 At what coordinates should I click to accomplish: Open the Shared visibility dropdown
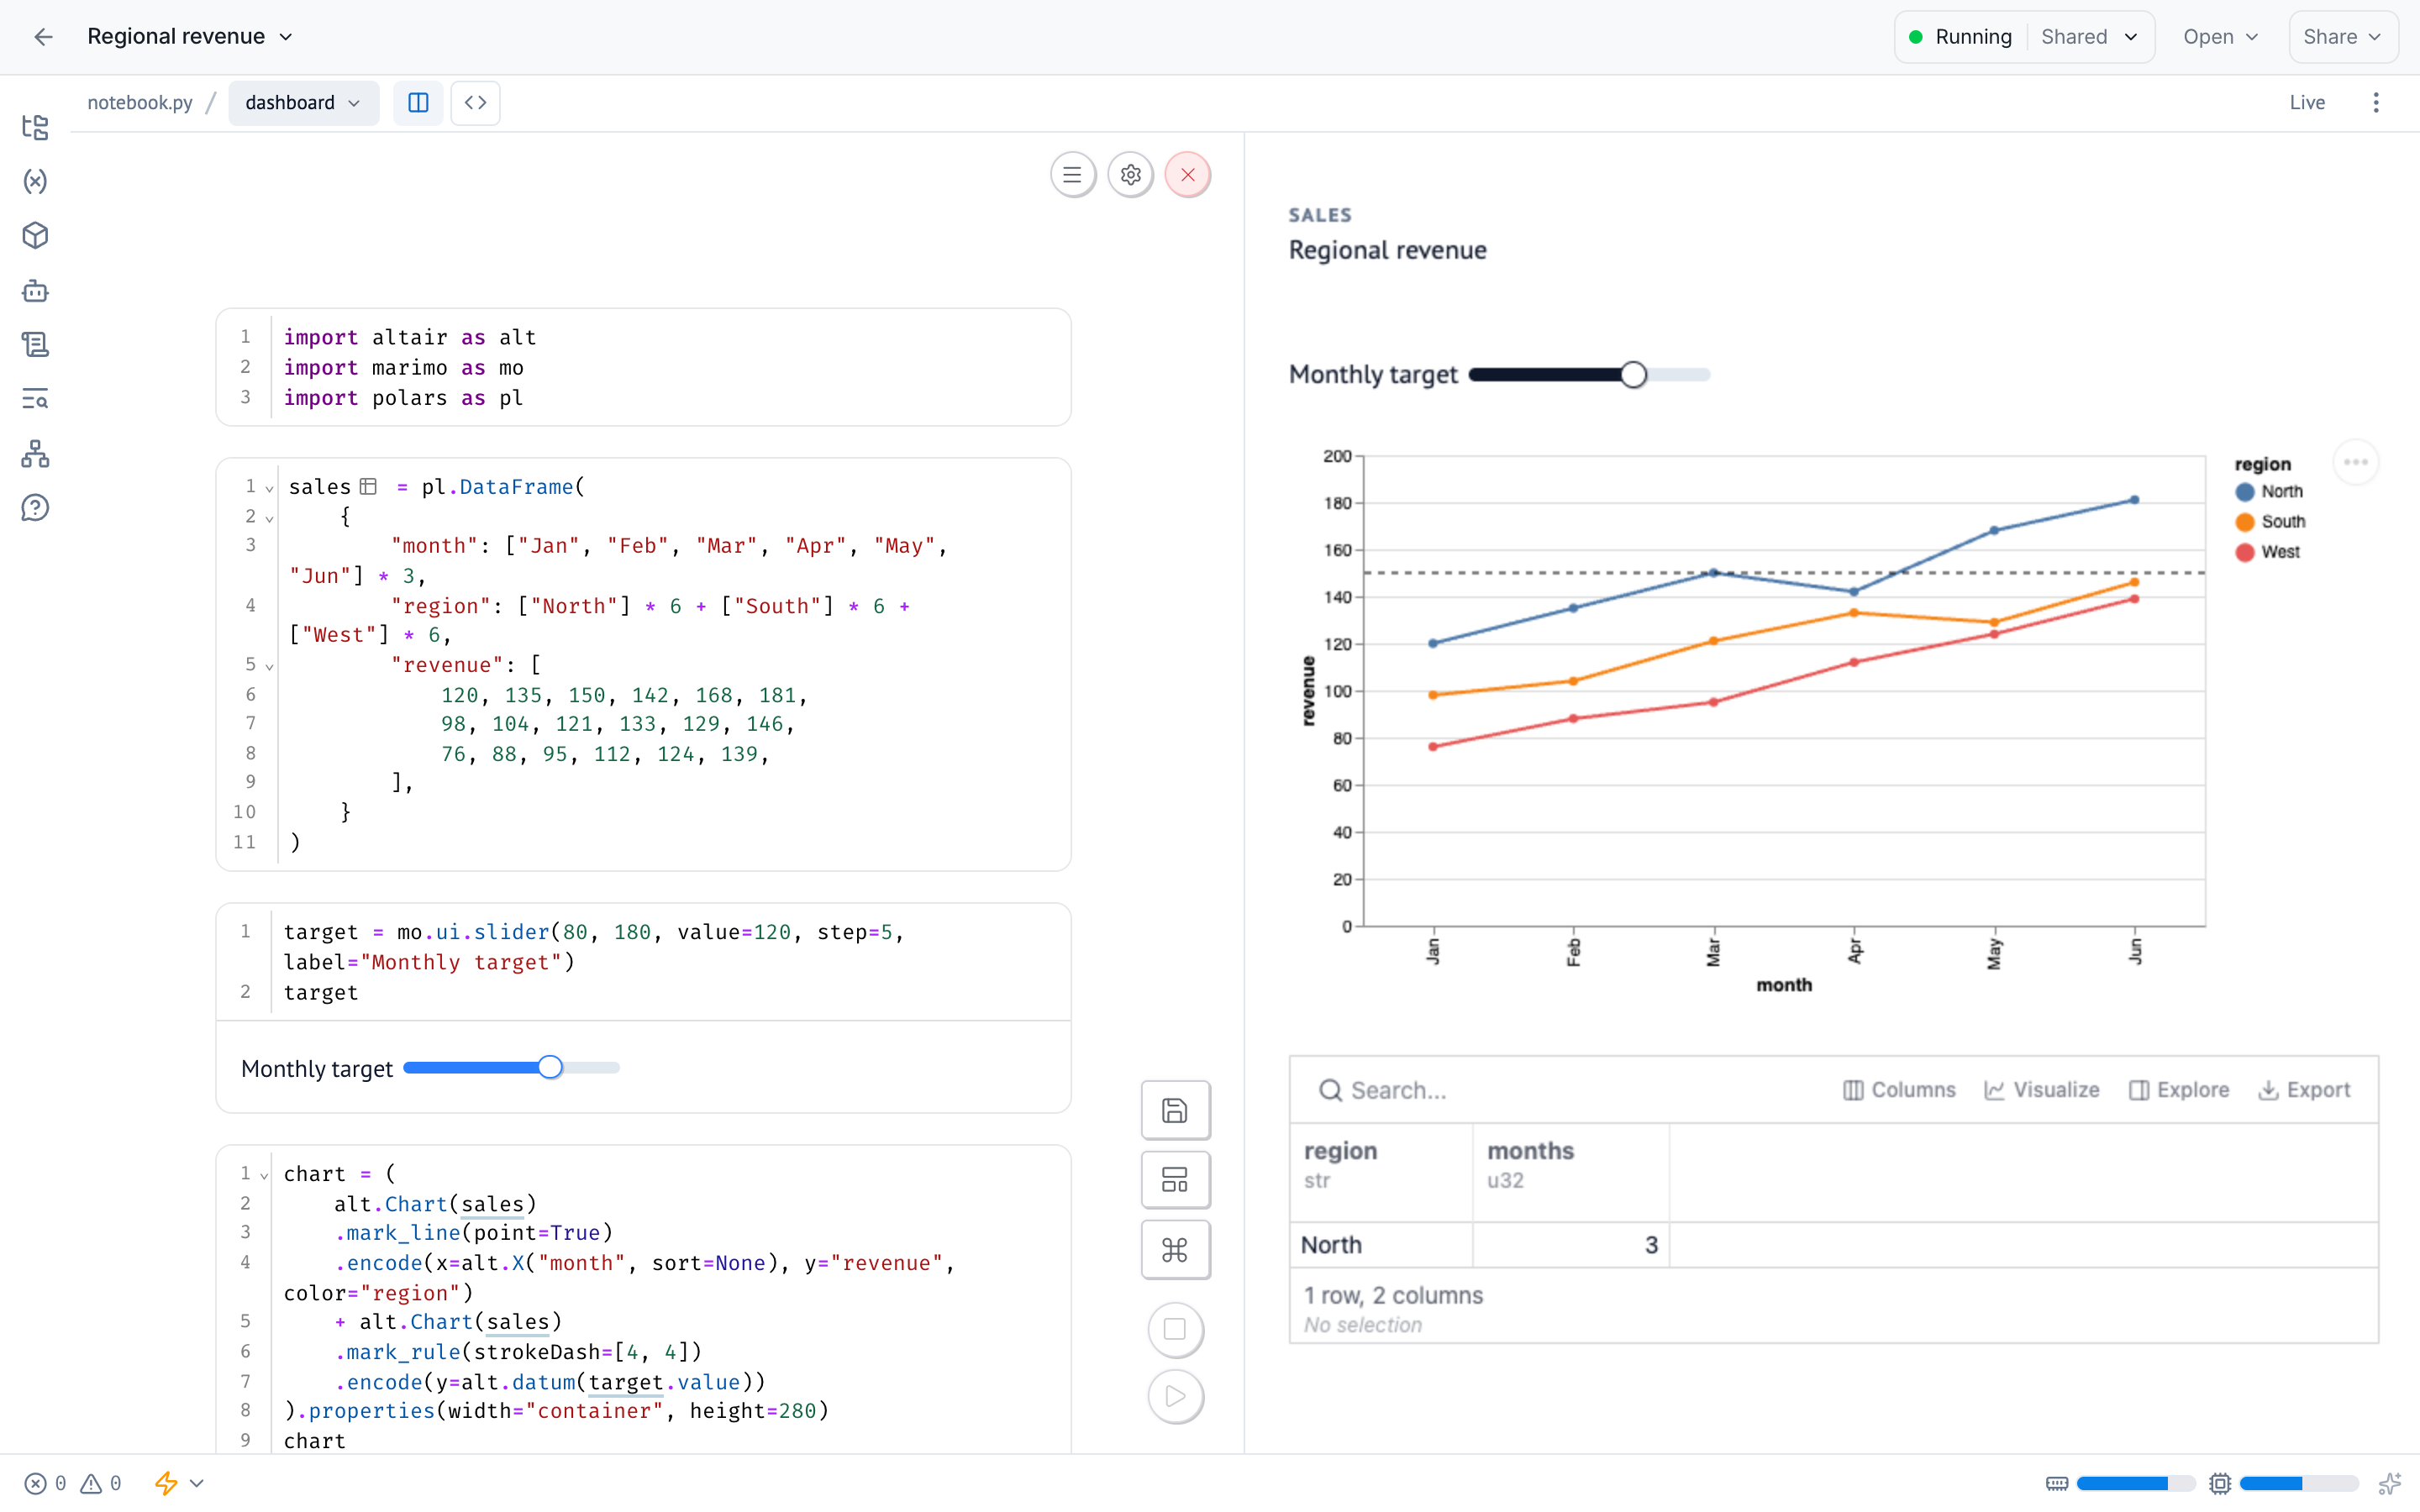(x=2089, y=37)
